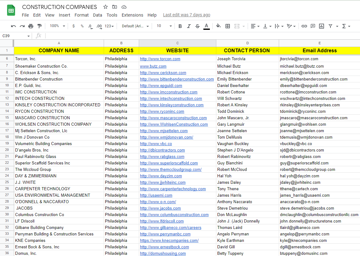Open the Insert menu
This screenshot has width=360, height=256.
(x=64, y=15)
